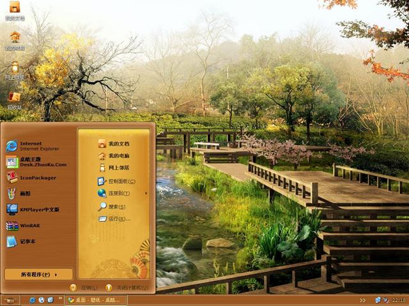Click the network computers tray icon
Image resolution: width=409 pixels, height=306 pixels.
(378, 300)
